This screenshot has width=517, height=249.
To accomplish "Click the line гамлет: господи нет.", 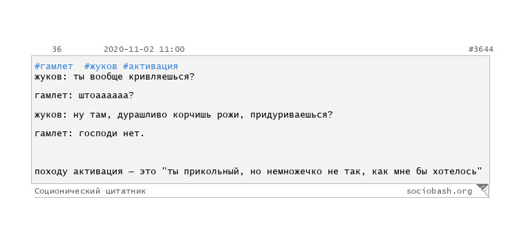I will tap(90, 134).
